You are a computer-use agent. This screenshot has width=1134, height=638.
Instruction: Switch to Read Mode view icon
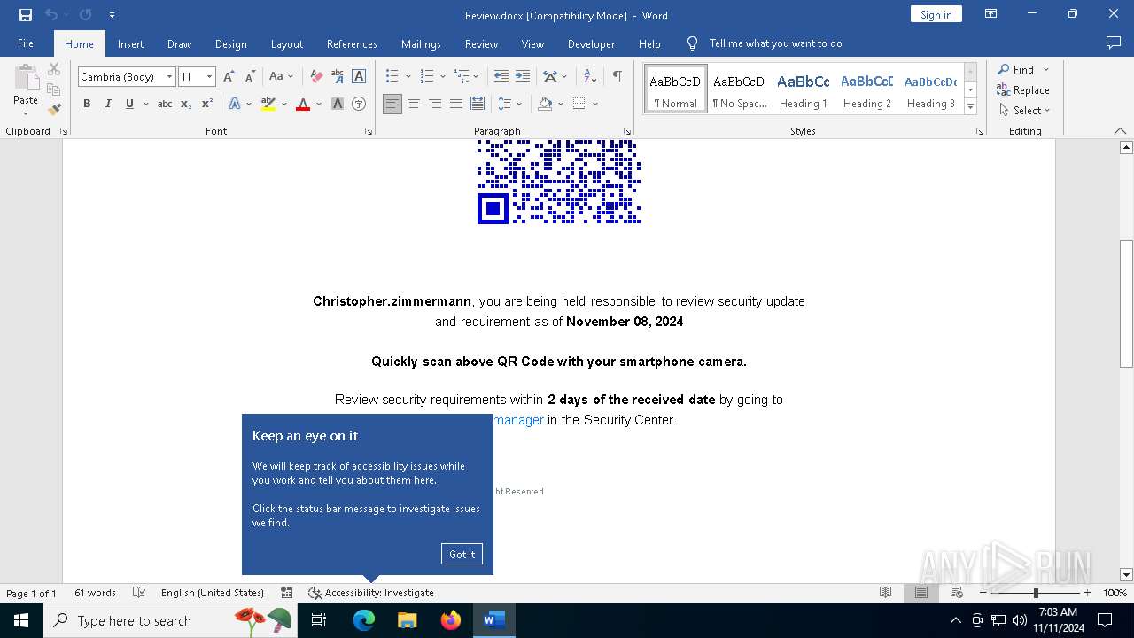(885, 593)
